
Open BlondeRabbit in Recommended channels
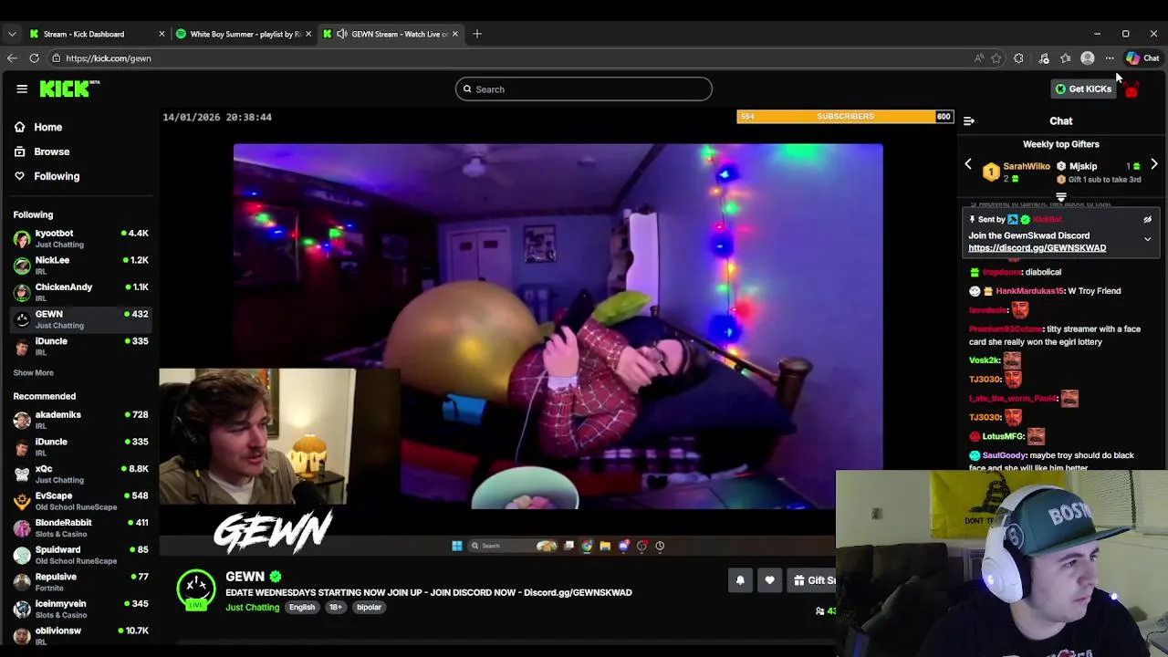pos(80,527)
